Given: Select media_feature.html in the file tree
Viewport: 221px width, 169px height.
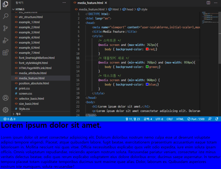Looking at the screenshot, I should tap(41, 78).
